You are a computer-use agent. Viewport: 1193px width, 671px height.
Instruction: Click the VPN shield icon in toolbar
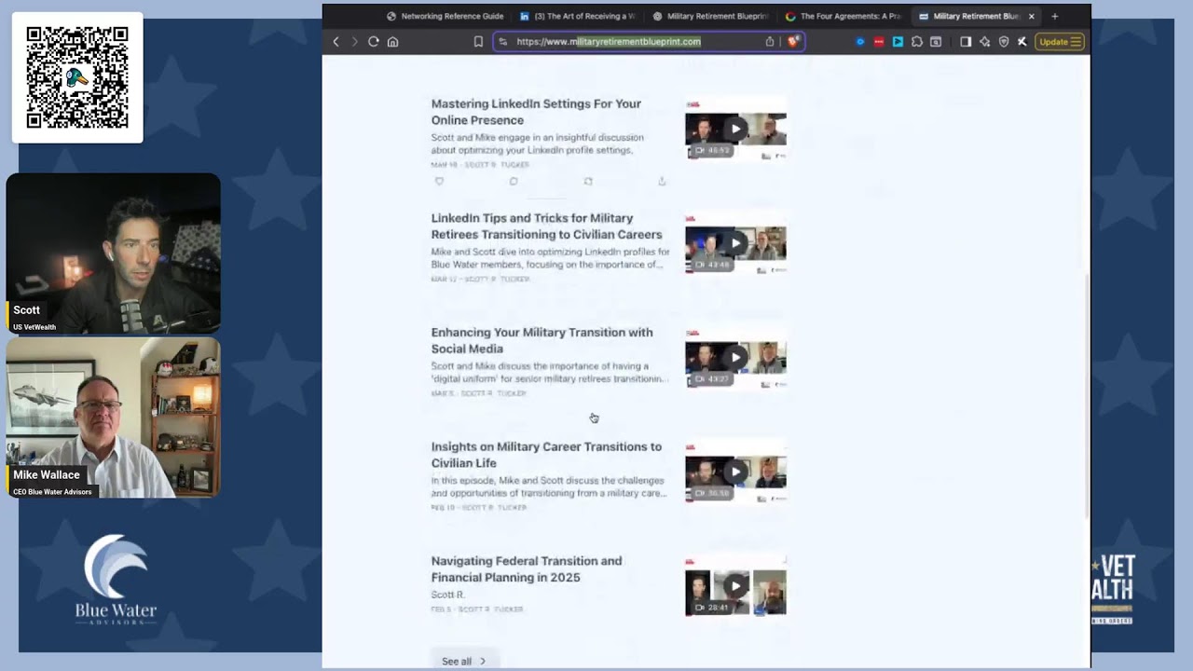pos(1004,42)
